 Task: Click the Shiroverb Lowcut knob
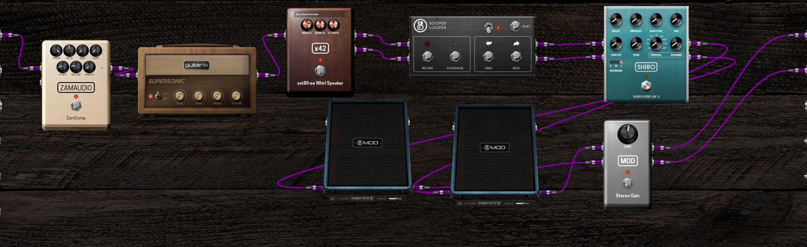(616, 43)
